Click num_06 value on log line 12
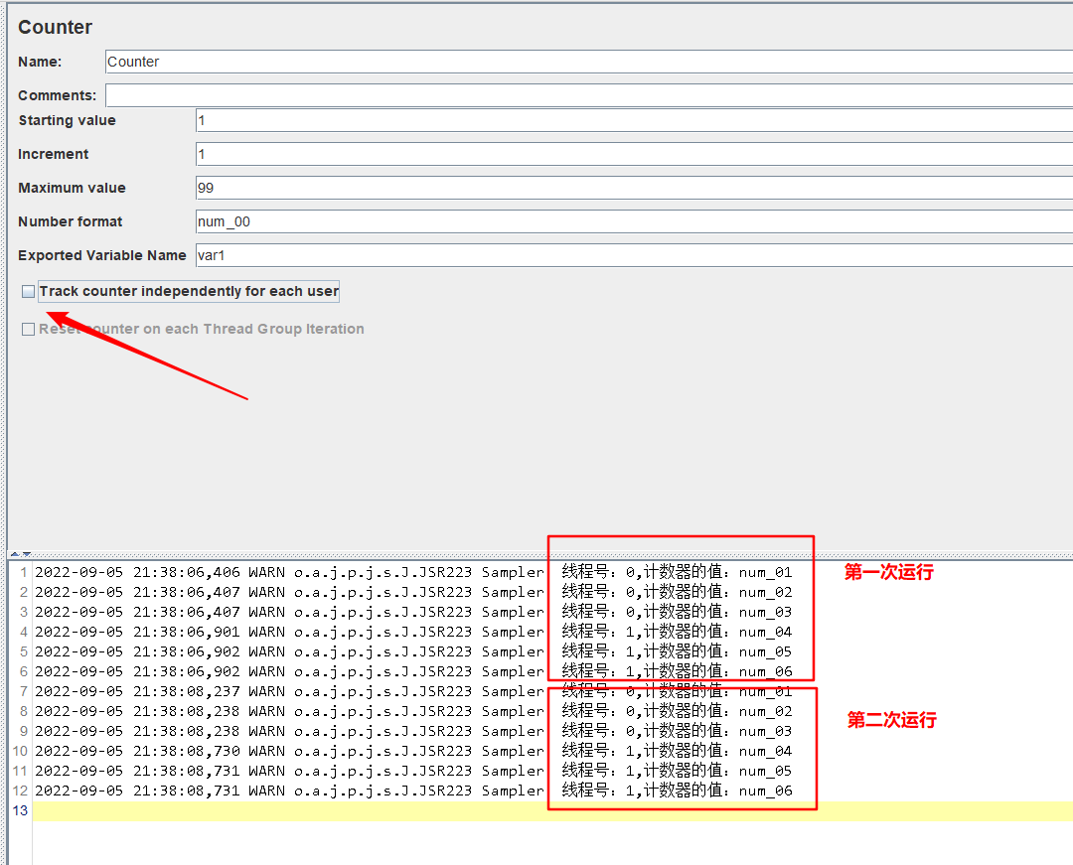Viewport: 1073px width, 865px height. pyautogui.click(x=765, y=791)
